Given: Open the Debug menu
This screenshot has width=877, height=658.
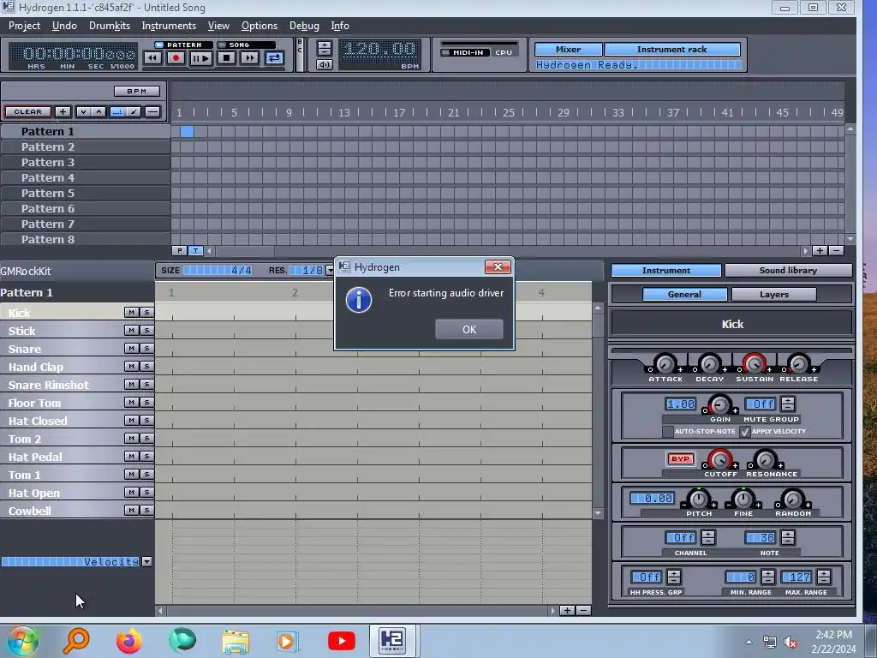Looking at the screenshot, I should (x=304, y=26).
